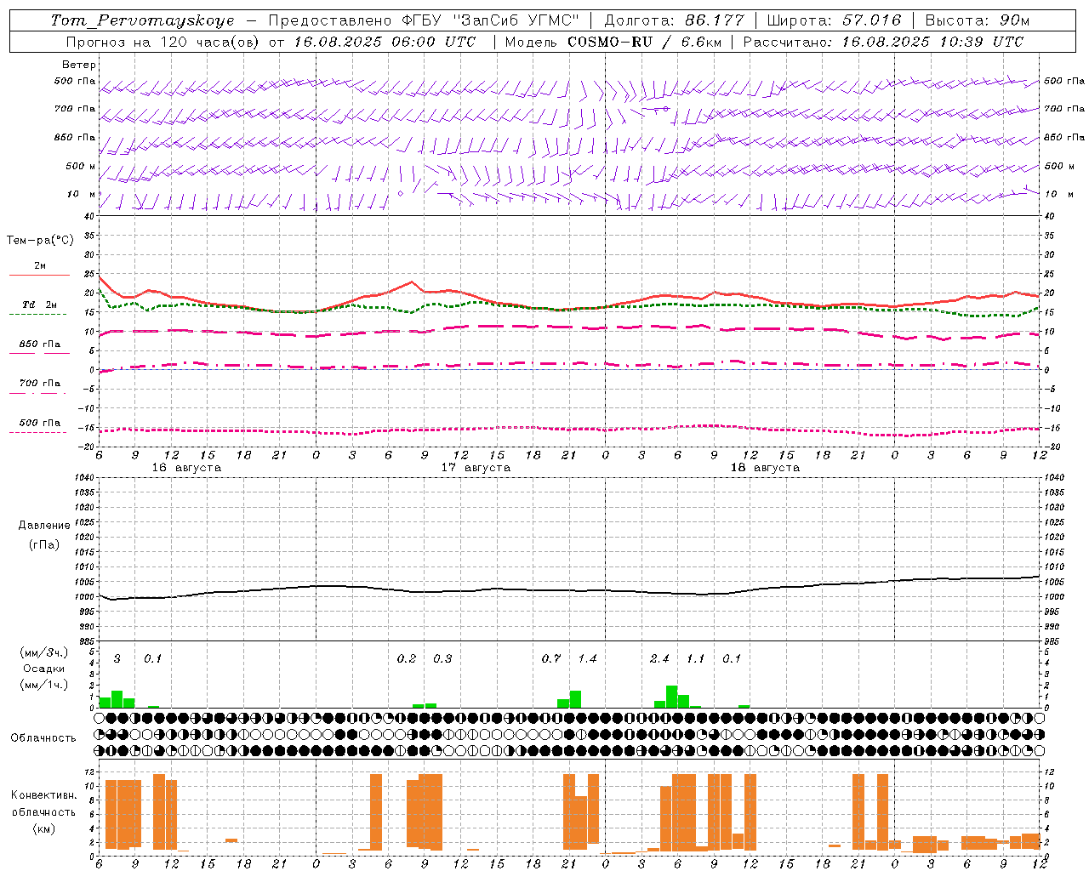Click the "Давление" pressure panel label
Viewport: 1089px width, 871px height.
[44, 525]
